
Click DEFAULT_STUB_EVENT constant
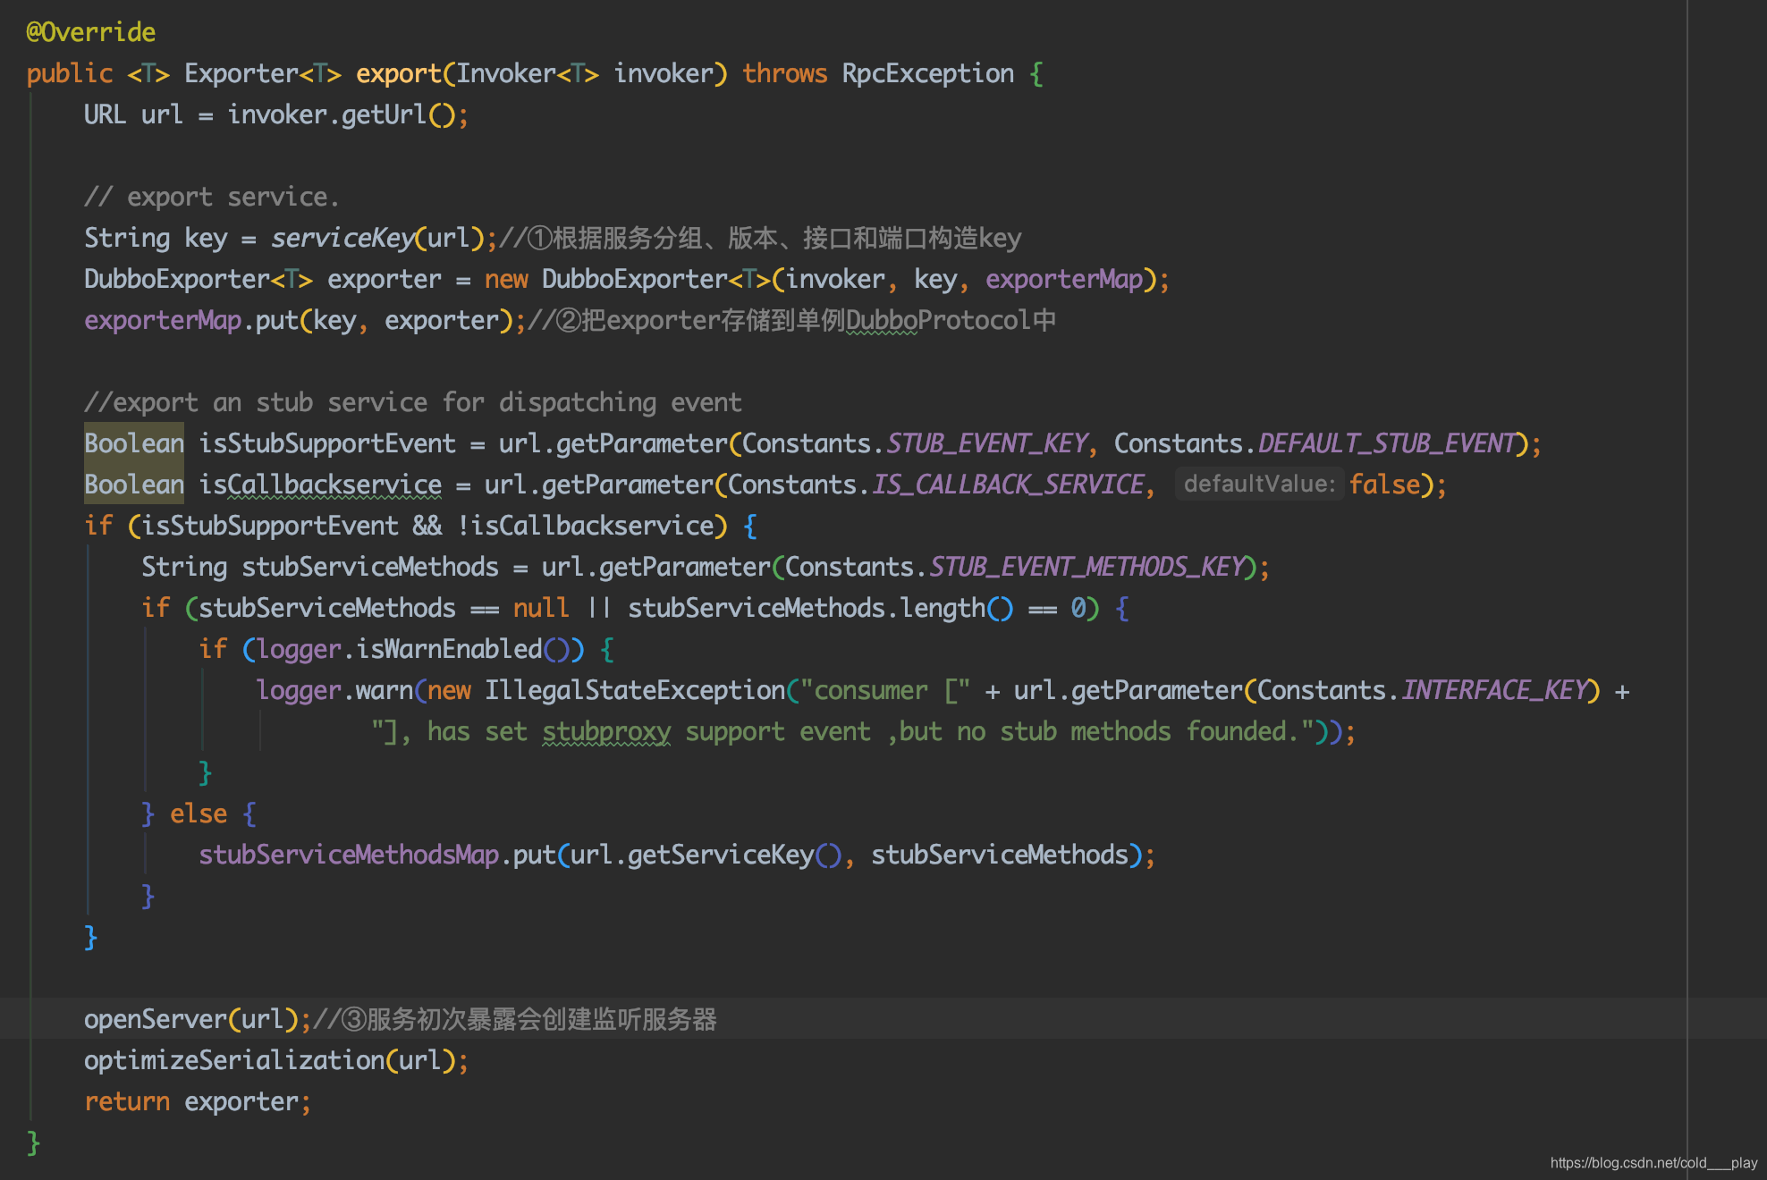pos(1387,443)
